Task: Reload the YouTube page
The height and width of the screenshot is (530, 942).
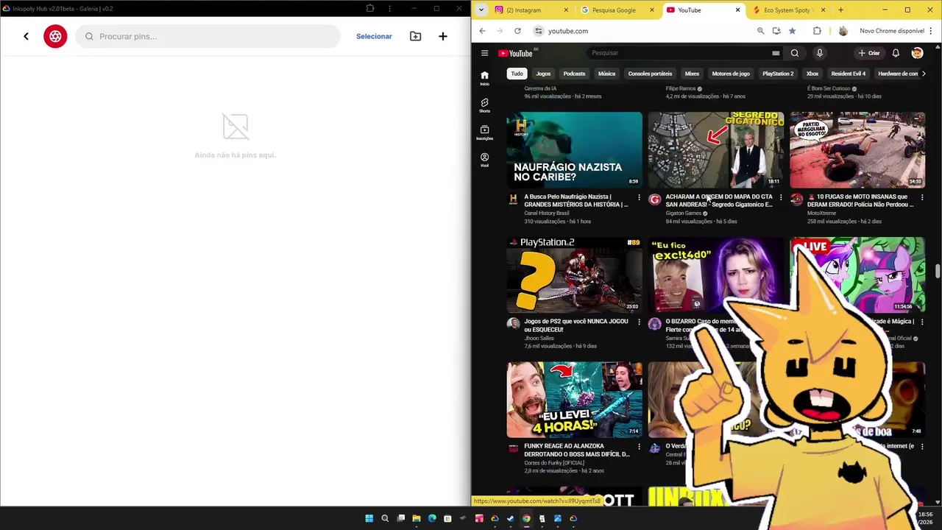Action: coord(517,31)
